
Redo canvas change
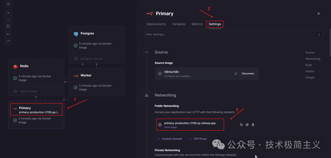[8, 41]
